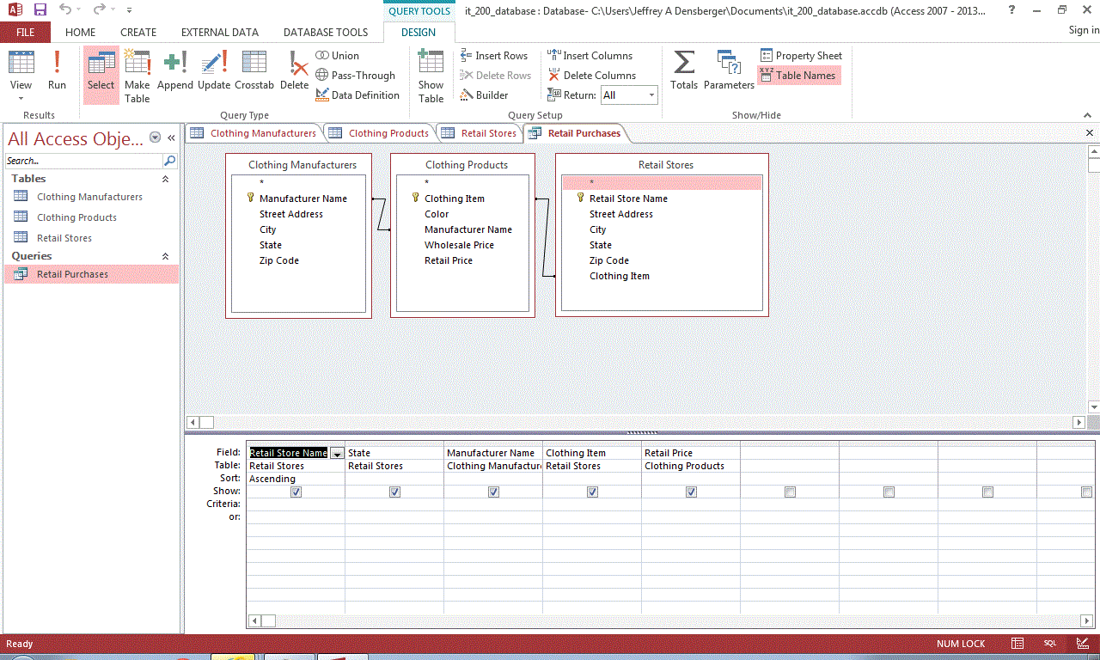Image resolution: width=1100 pixels, height=660 pixels.
Task: Open the Show Table dialog
Action: click(431, 76)
